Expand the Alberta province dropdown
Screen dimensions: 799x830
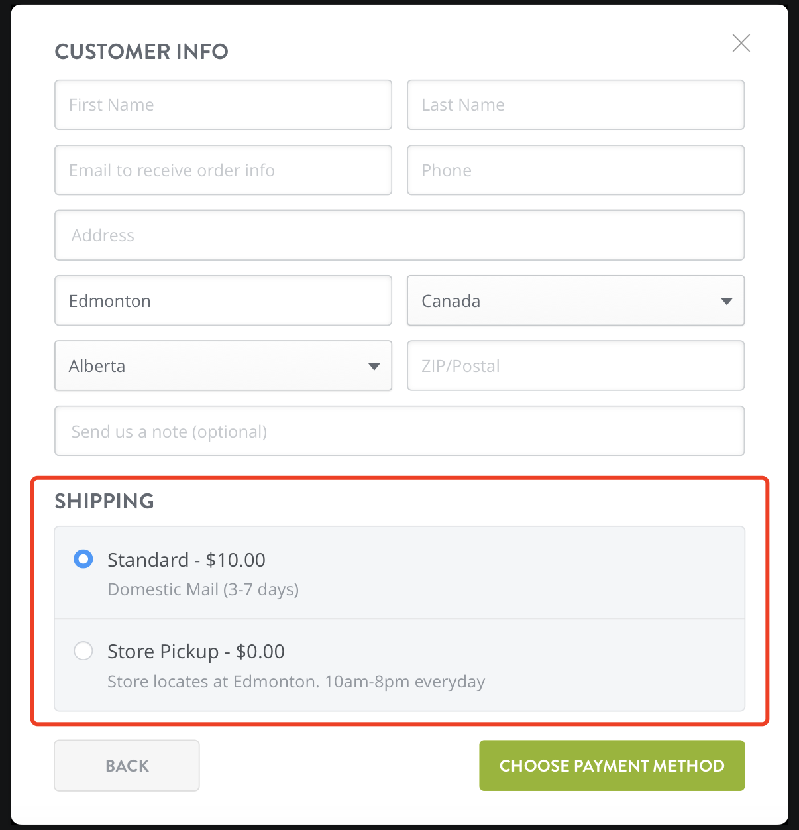[223, 366]
